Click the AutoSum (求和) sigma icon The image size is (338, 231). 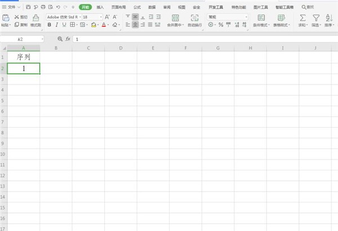coord(303,17)
